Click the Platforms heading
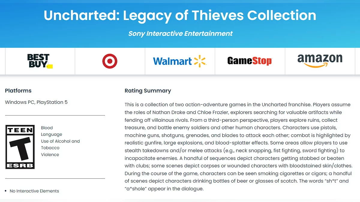360x202 pixels. point(18,91)
